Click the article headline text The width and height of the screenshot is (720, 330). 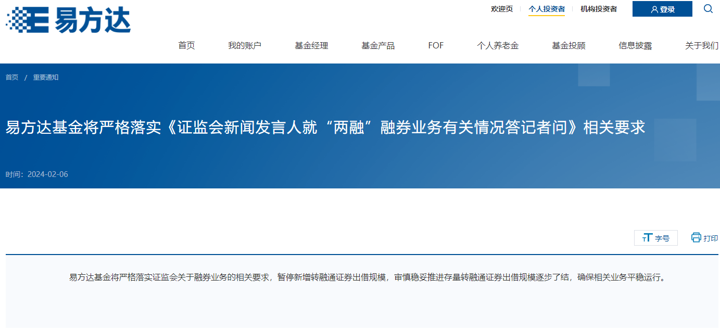click(x=325, y=127)
